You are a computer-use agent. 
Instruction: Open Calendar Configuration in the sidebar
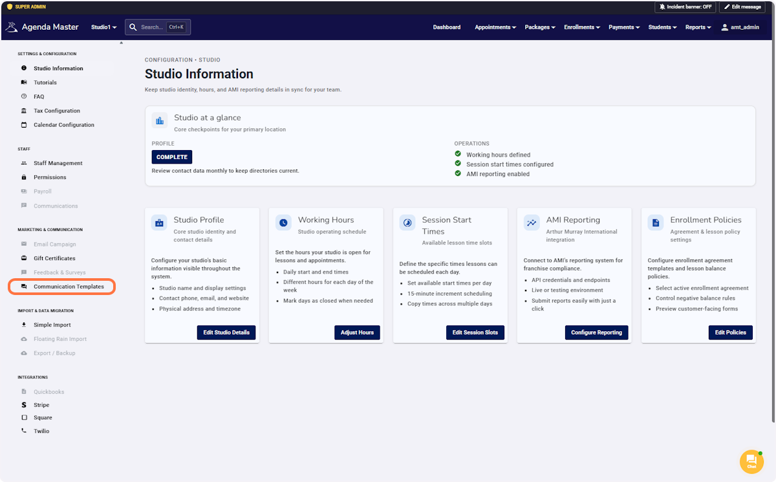pos(64,125)
